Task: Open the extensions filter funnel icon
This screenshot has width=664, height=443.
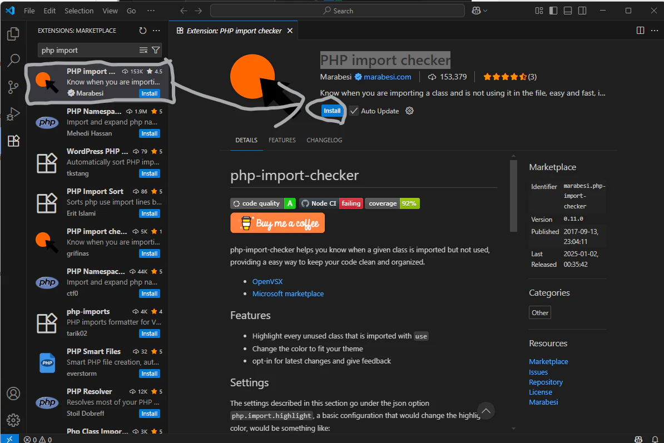Action: pos(156,50)
